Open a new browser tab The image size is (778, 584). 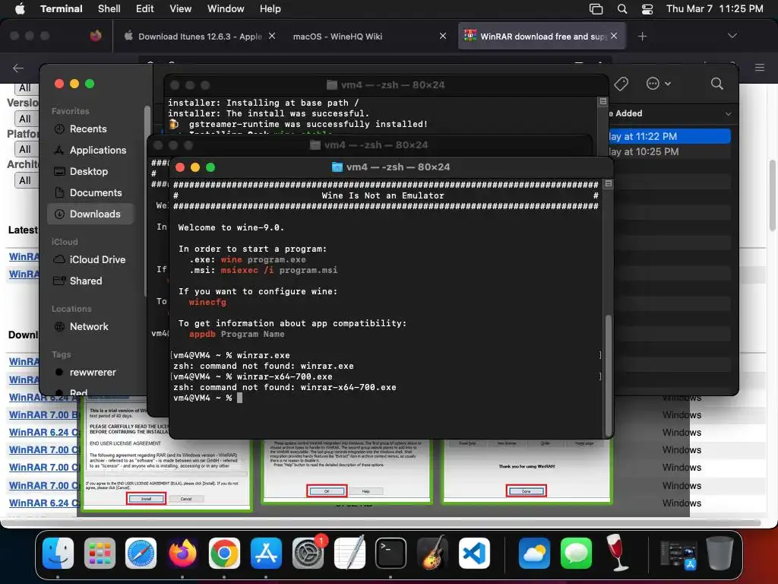tap(642, 36)
